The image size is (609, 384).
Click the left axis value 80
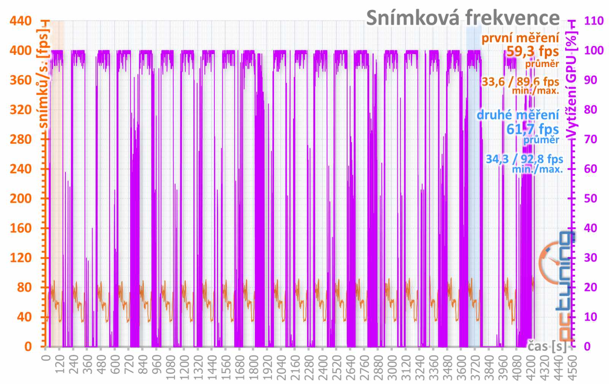[x=24, y=287]
